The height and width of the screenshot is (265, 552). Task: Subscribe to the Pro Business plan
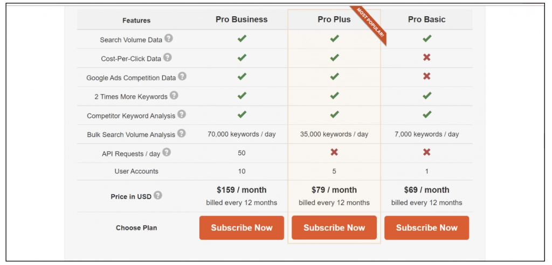point(241,228)
